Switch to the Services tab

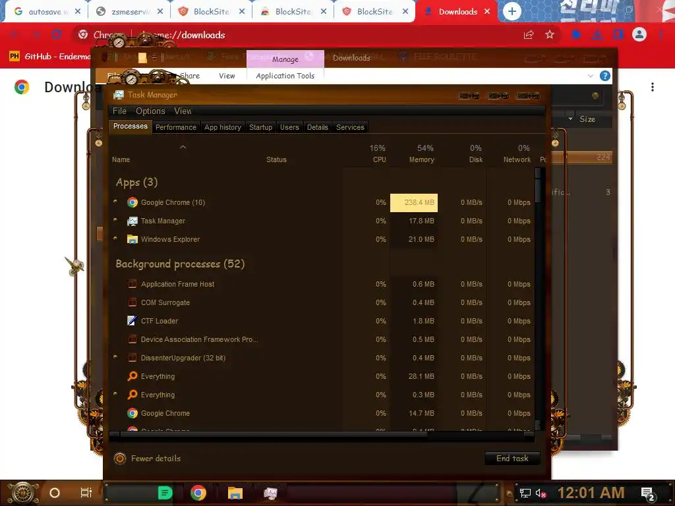[350, 127]
